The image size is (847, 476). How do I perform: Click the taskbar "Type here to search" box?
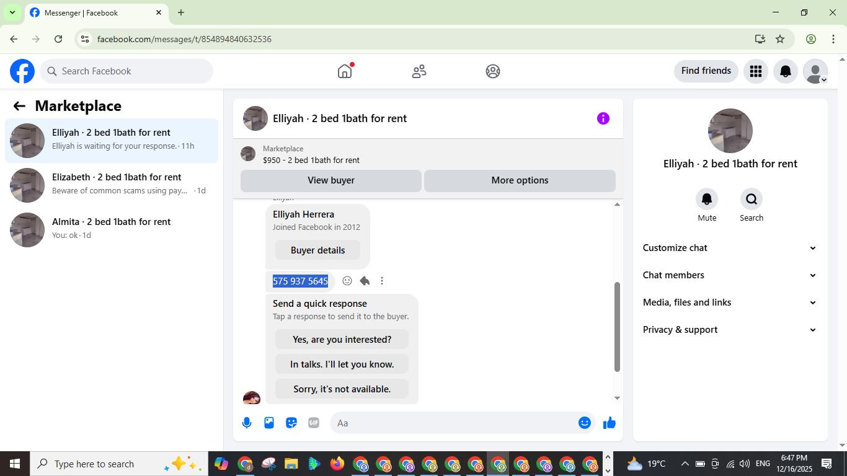pyautogui.click(x=119, y=464)
